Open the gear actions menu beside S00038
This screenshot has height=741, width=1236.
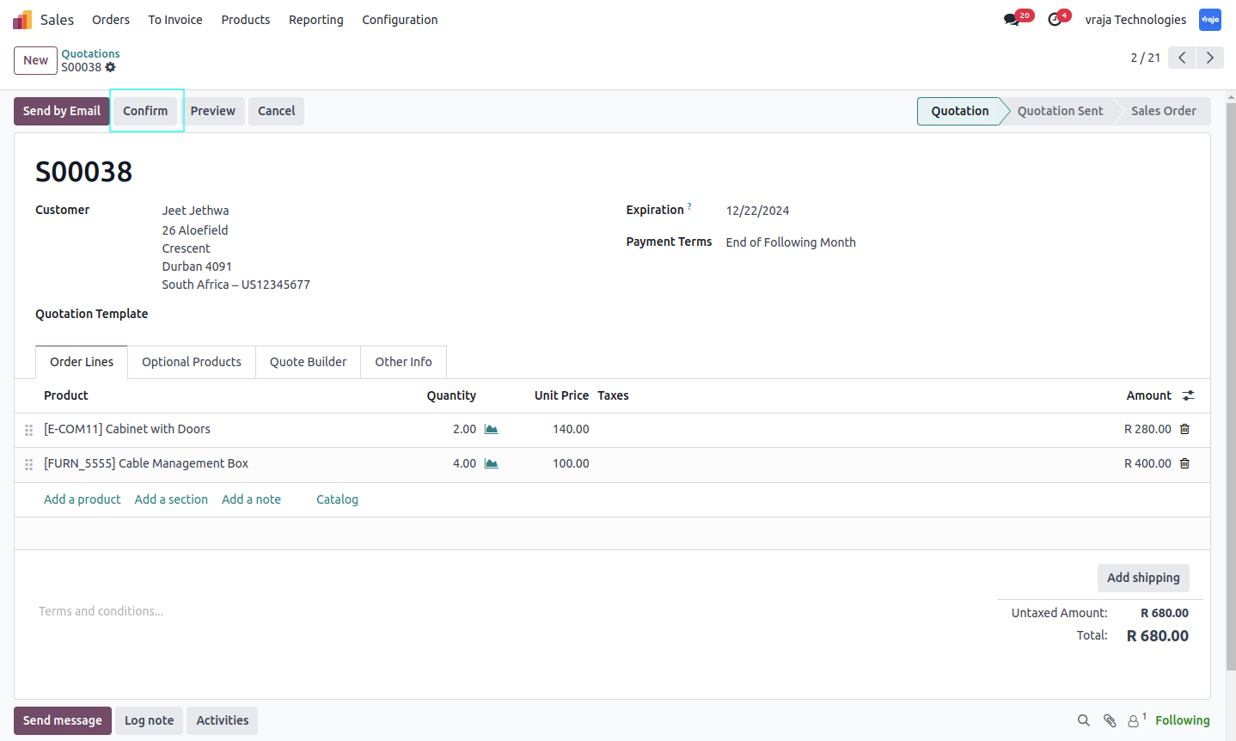tap(110, 67)
